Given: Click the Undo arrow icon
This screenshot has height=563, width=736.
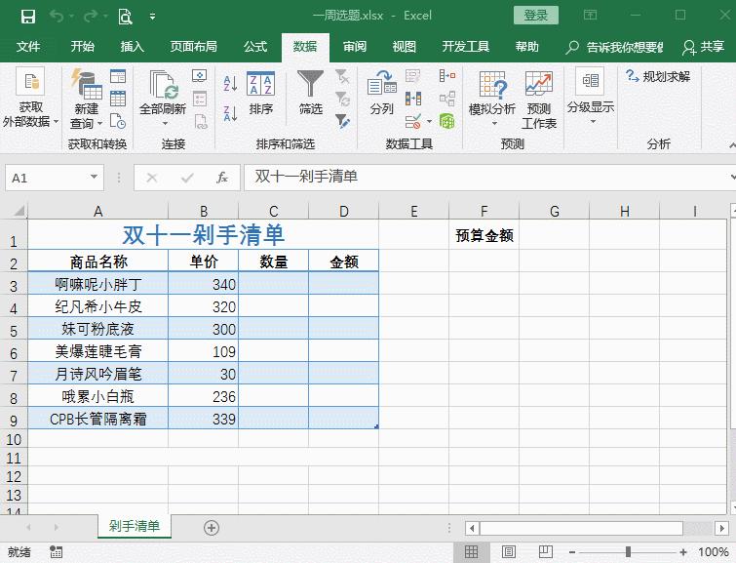Looking at the screenshot, I should [x=58, y=17].
